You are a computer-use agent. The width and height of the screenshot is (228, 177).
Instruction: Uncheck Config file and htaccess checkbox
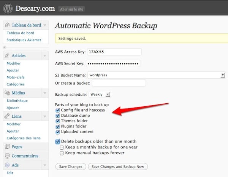(x=58, y=110)
